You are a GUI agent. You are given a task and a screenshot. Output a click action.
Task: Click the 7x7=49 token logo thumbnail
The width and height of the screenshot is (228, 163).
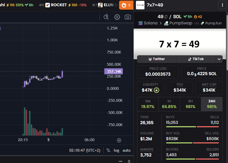pos(140,5)
